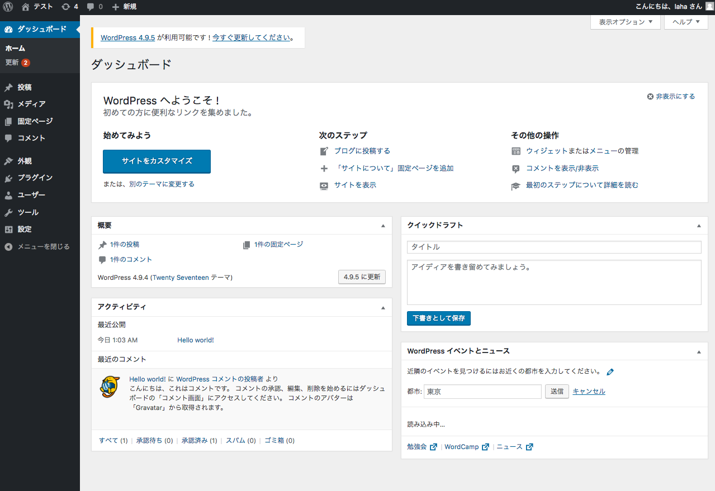Image resolution: width=715 pixels, height=491 pixels.
Task: Click the コメント bubble icon in sidebar
Action: coord(8,138)
